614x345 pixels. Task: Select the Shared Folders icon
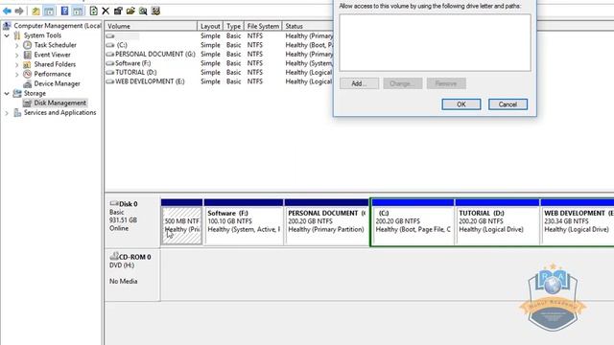coord(28,64)
